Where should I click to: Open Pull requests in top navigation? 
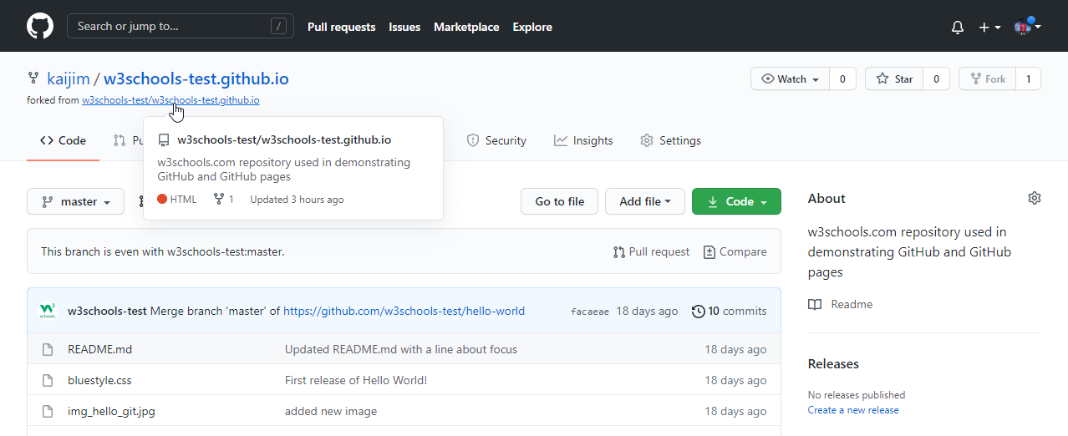pyautogui.click(x=341, y=27)
